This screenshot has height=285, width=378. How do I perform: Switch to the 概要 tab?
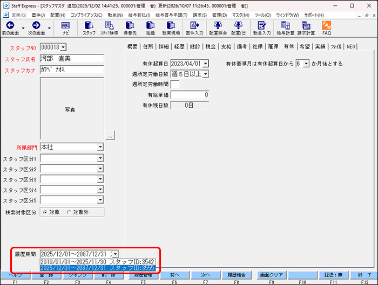point(132,46)
